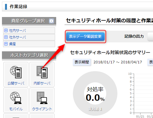Choose the クライアント host category icon
The image size is (153, 118).
(x=42, y=98)
